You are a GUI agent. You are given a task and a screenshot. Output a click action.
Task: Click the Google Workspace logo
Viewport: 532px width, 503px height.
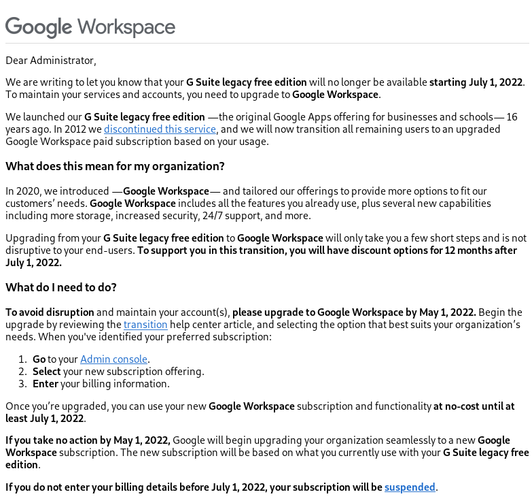[x=90, y=27]
